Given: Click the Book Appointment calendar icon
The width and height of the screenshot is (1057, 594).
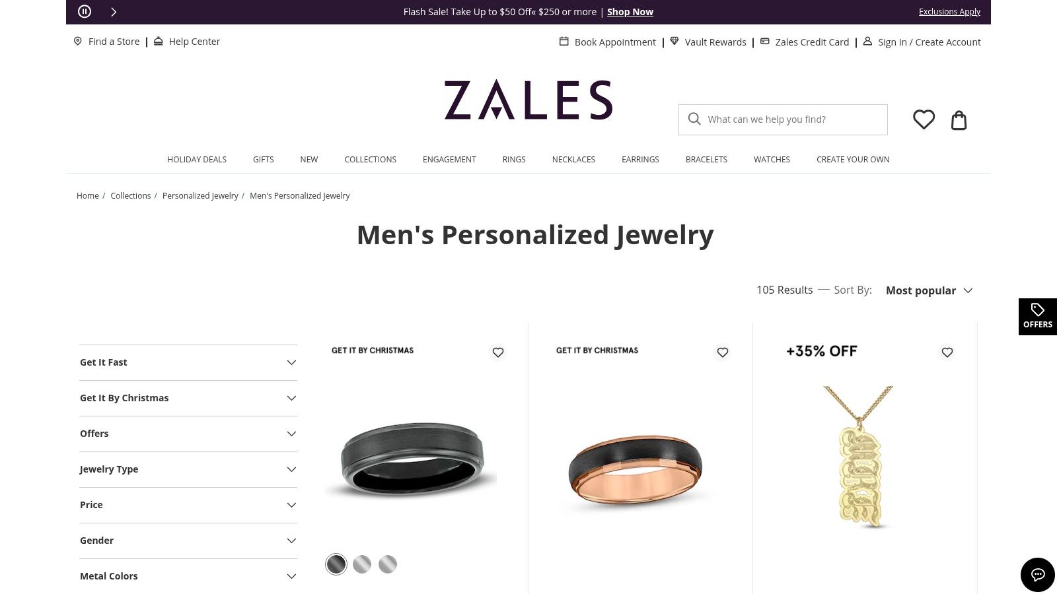Looking at the screenshot, I should pyautogui.click(x=564, y=41).
